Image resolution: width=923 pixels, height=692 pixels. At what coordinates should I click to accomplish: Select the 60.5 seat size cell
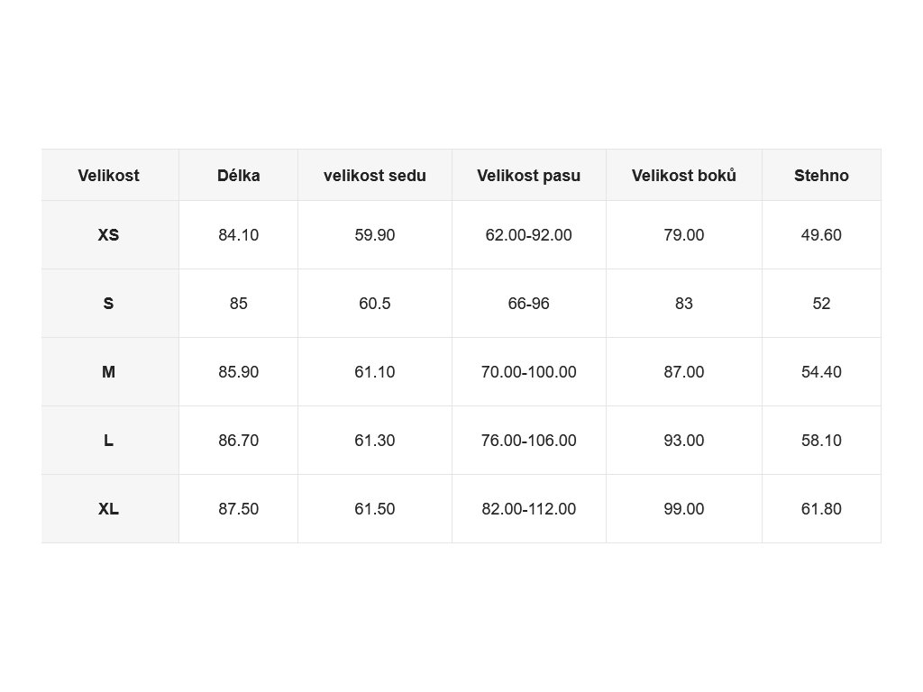[375, 304]
